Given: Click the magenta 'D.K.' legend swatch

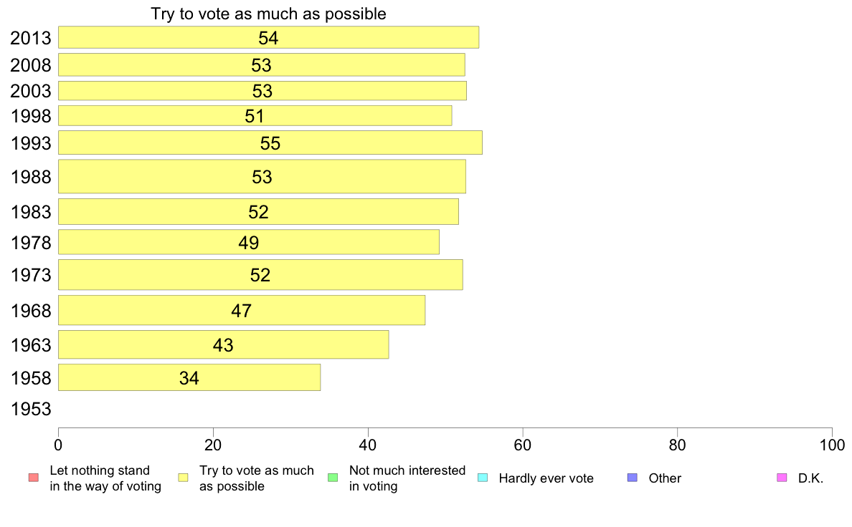Looking at the screenshot, I should [x=782, y=478].
